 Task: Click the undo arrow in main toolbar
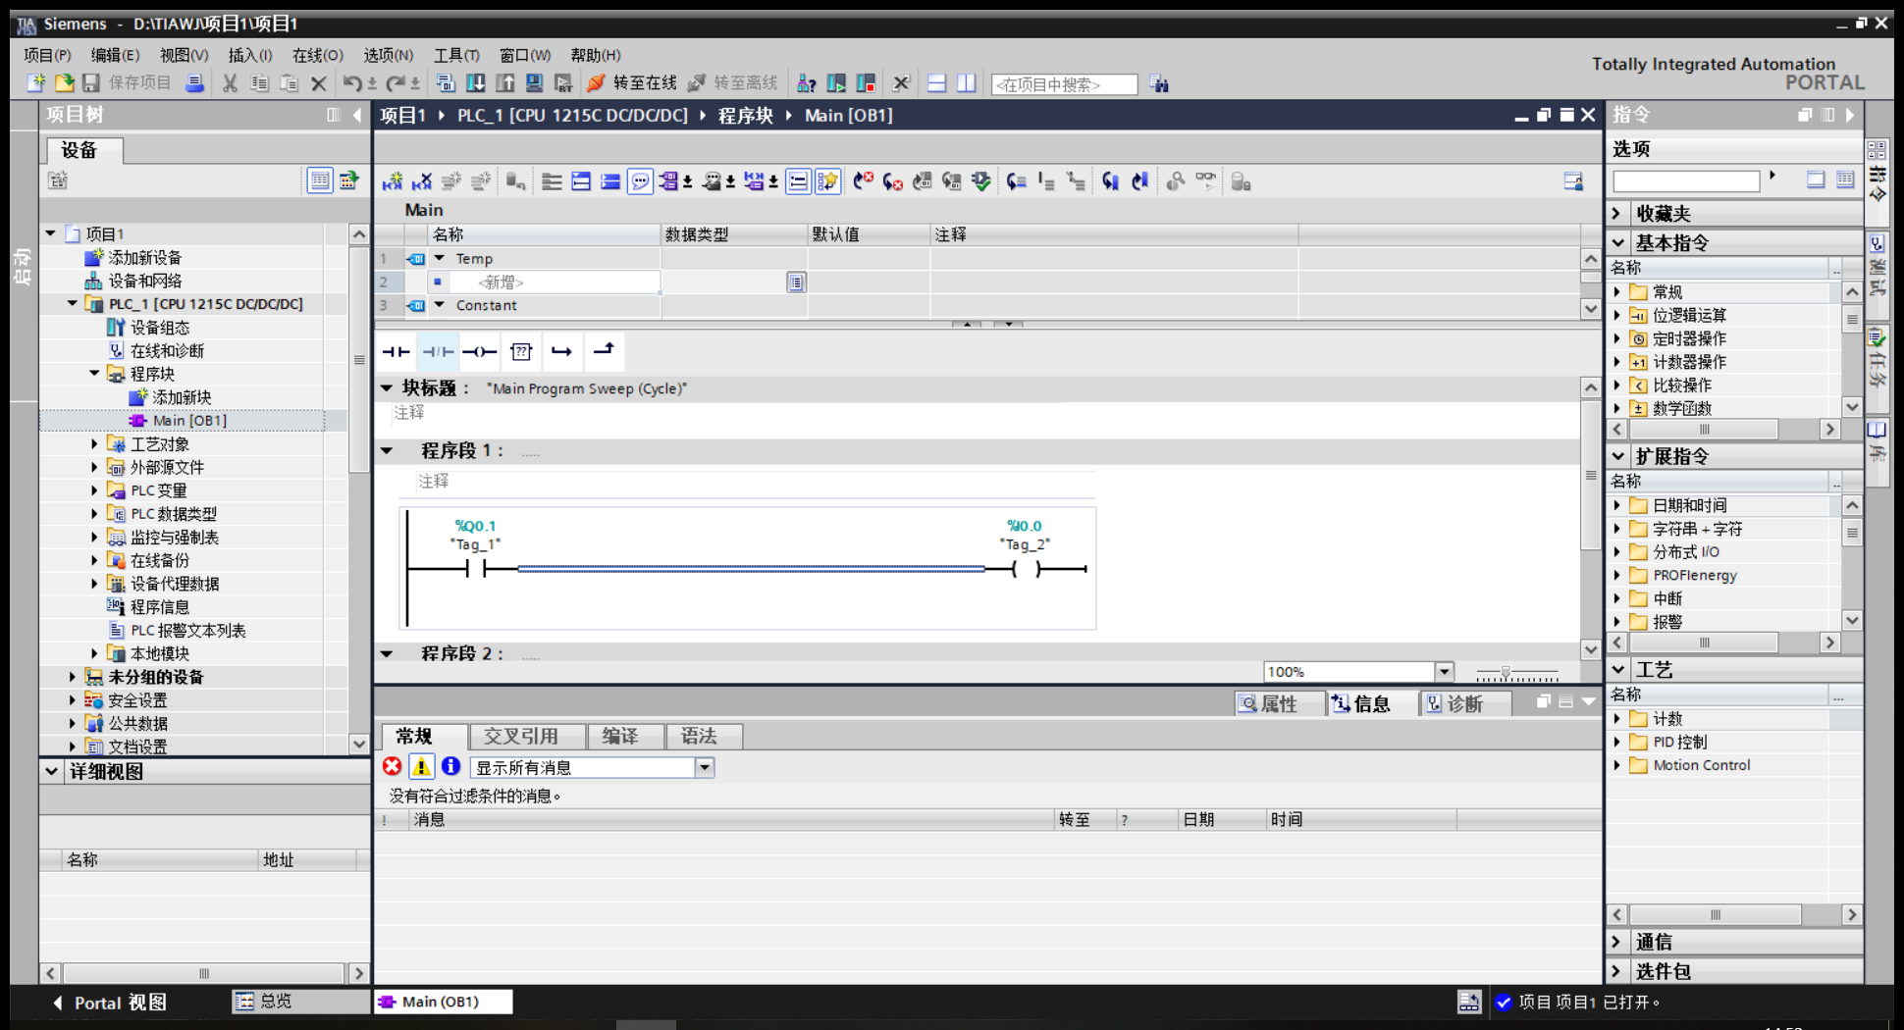pos(351,83)
